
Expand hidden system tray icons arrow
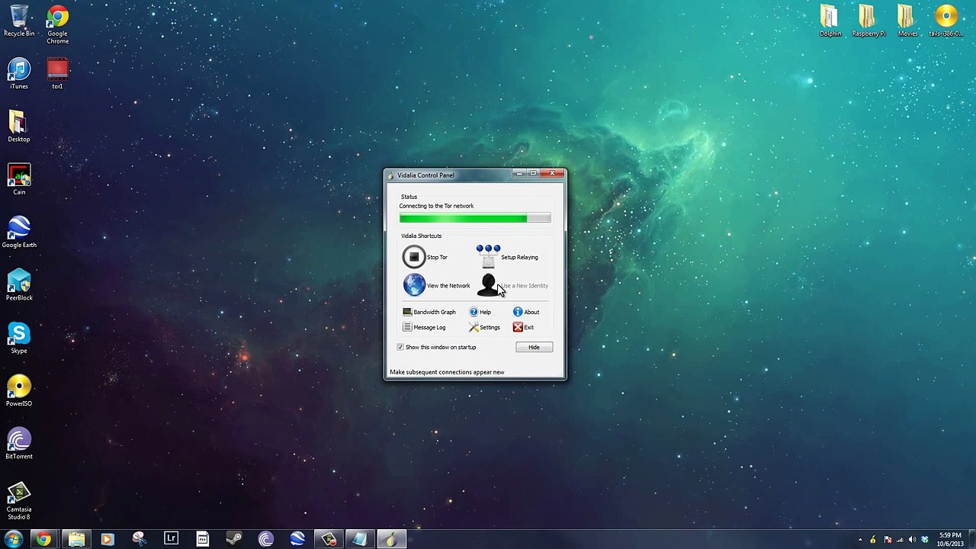point(860,540)
